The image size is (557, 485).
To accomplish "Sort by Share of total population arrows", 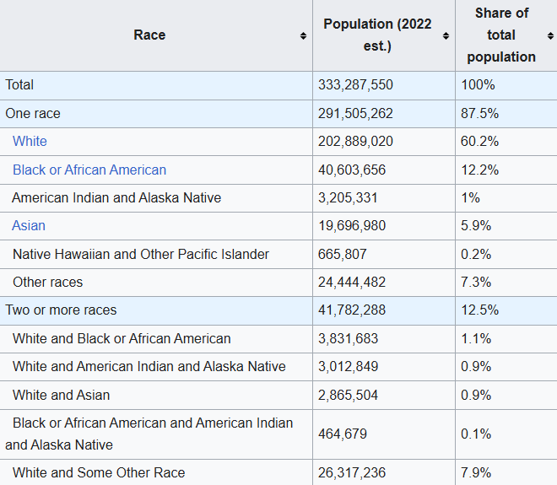I will pos(550,35).
